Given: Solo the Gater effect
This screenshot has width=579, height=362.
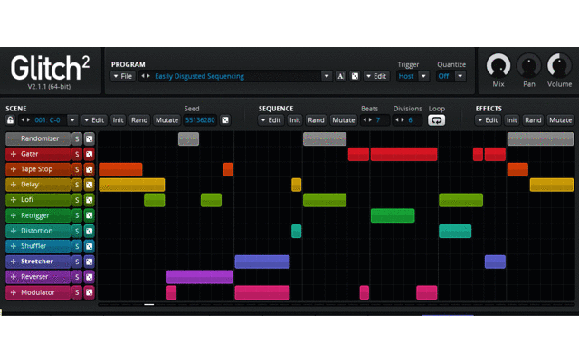Looking at the screenshot, I should click(77, 154).
